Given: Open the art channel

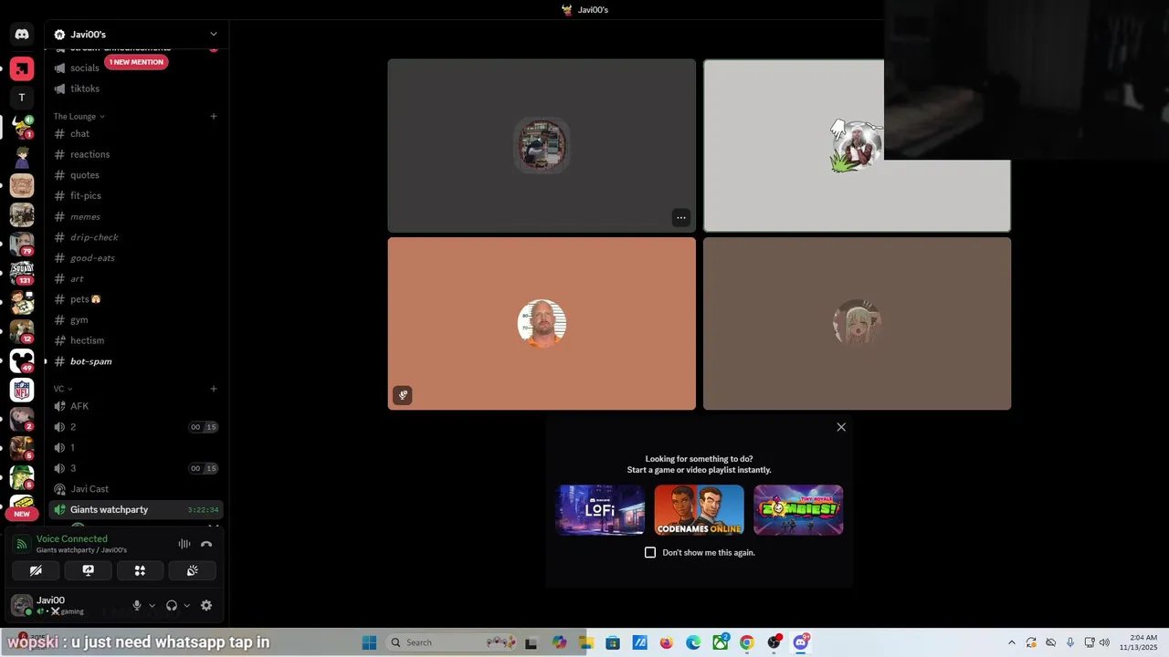Looking at the screenshot, I should [136, 278].
